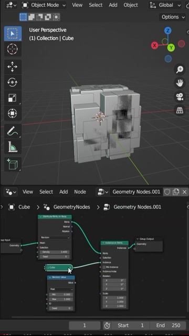Open the Global transform orientation dropdown
Image resolution: width=189 pixels, height=336 pixels.
pyautogui.click(x=165, y=5)
